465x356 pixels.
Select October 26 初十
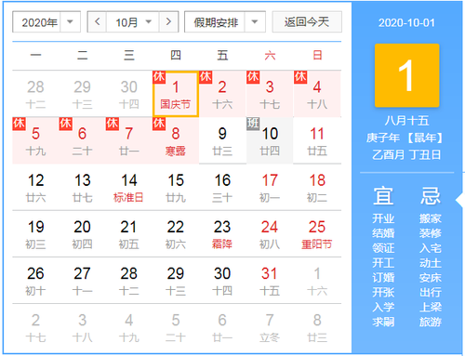pos(35,281)
